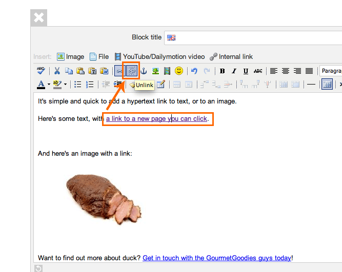The image size is (342, 272).
Task: Click Paste as plain text icon
Action: (92, 71)
